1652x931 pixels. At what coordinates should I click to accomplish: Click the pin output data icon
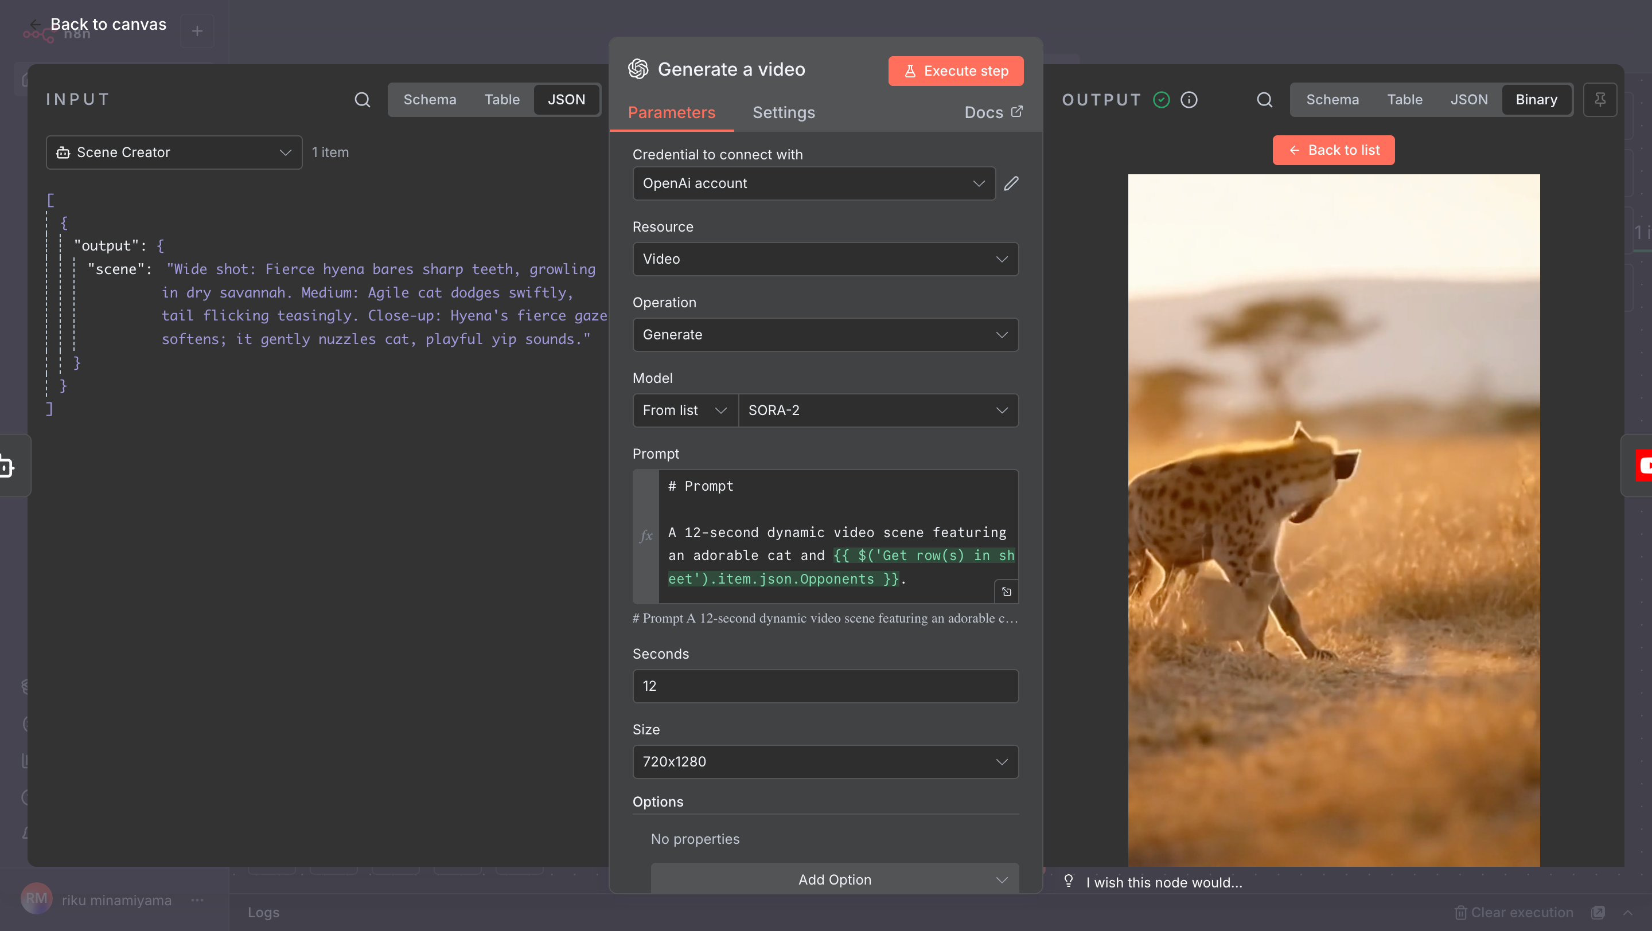pos(1599,99)
